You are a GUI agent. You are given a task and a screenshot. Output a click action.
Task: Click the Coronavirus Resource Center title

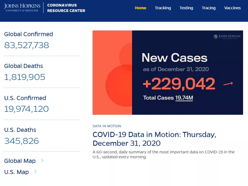tap(66, 8)
